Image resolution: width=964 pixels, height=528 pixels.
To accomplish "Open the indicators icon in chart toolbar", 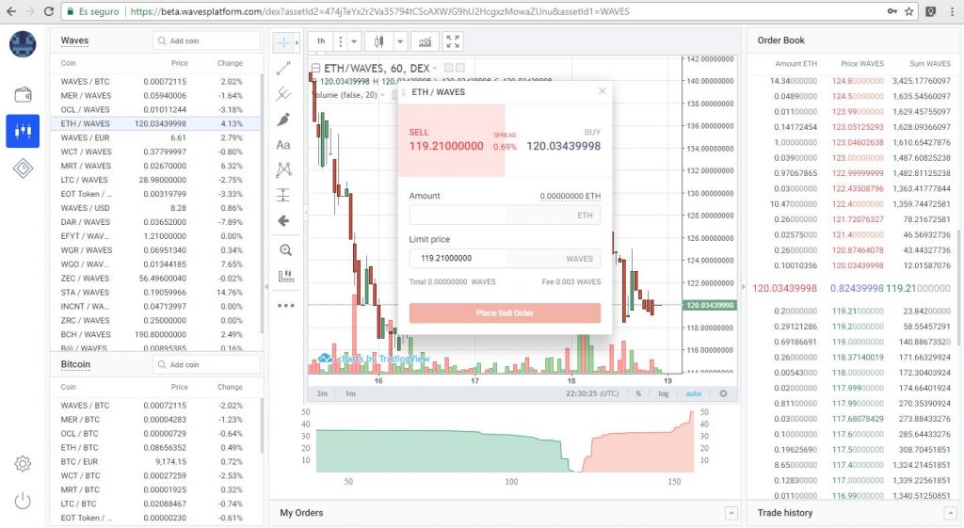I will tap(425, 41).
